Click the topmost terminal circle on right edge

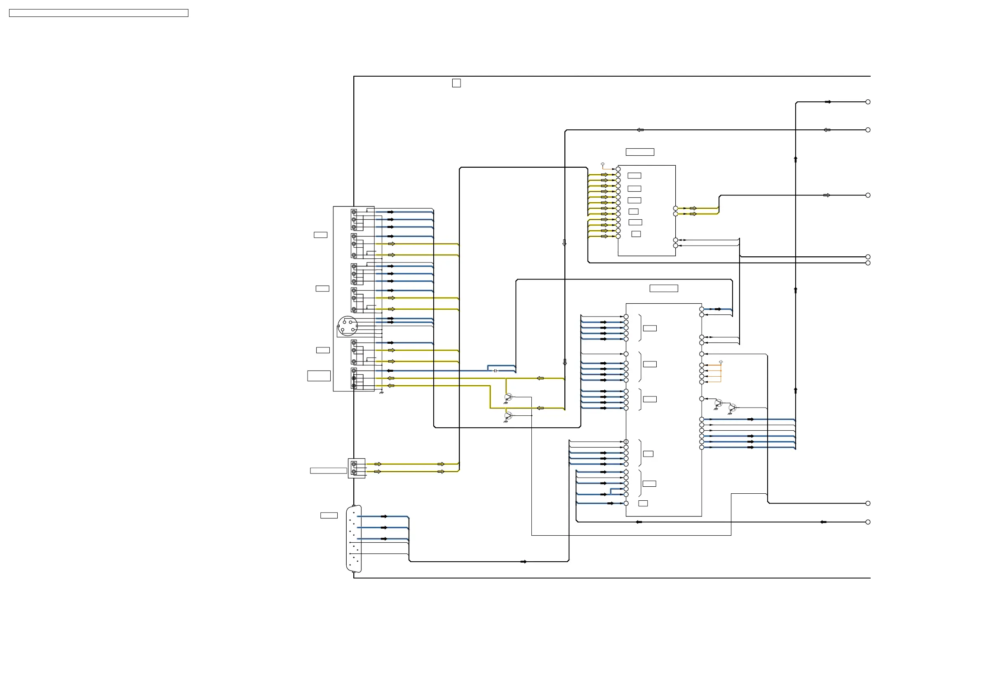click(868, 102)
